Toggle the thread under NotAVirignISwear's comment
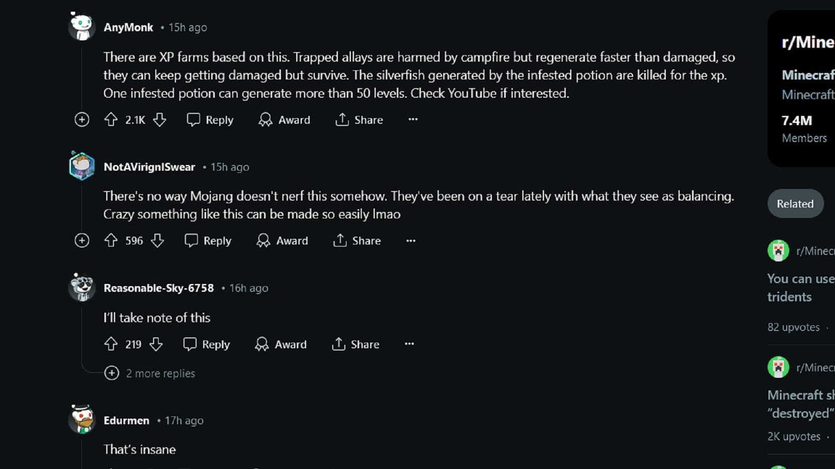The height and width of the screenshot is (469, 835). click(x=82, y=240)
